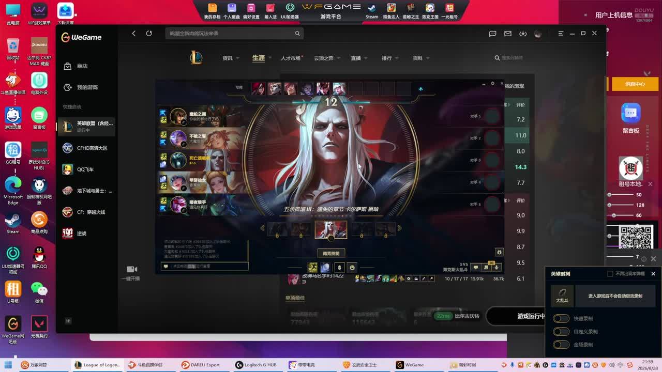Enable 不再出现本弹框 checkbox
The width and height of the screenshot is (662, 372).
click(610, 274)
